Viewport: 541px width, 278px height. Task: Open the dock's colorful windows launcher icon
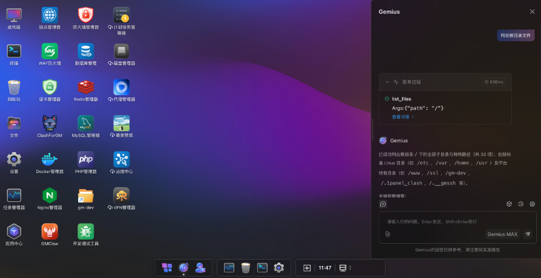[167, 267]
